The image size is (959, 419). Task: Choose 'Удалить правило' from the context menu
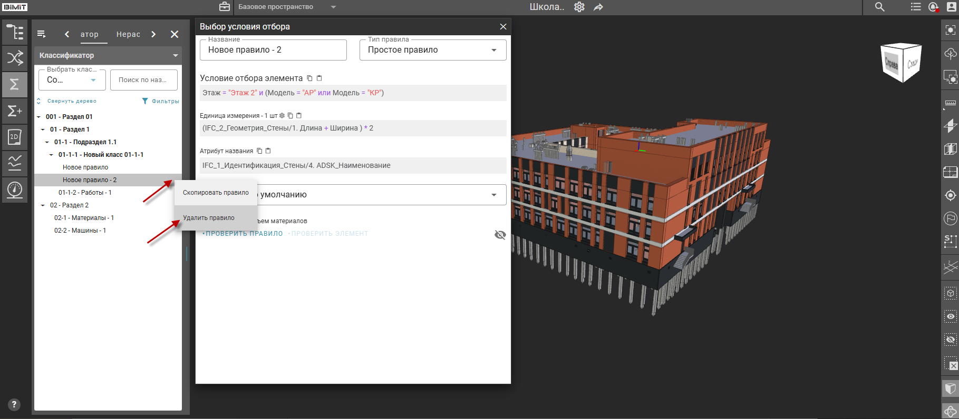[x=209, y=218]
